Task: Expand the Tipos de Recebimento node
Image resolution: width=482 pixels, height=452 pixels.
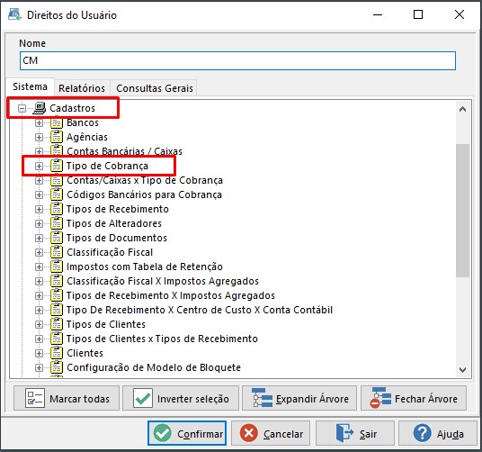Action: 39,209
